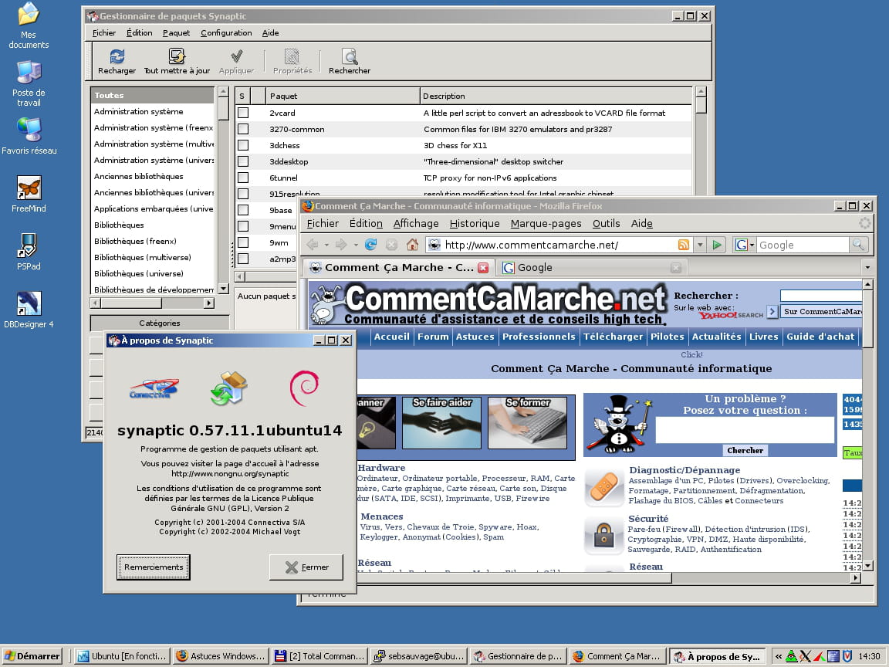Click the Recharger icon in Synaptic

click(x=117, y=57)
